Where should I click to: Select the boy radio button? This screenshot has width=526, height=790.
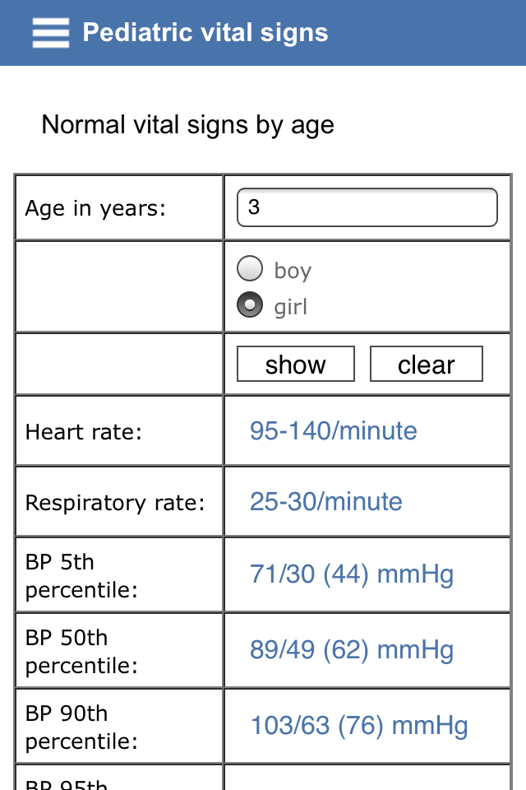[x=250, y=268]
